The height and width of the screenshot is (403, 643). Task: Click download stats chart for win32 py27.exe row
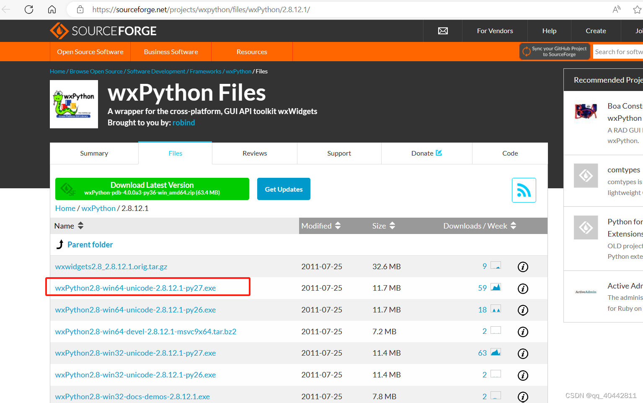[496, 352]
